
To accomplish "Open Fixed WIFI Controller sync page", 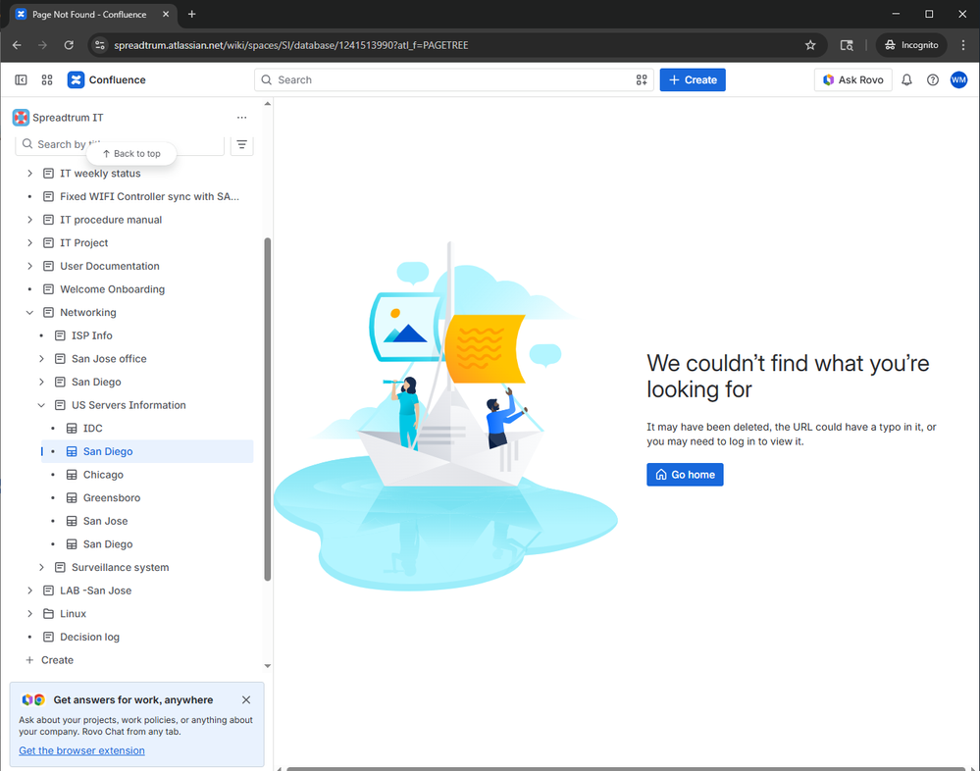I will [149, 197].
